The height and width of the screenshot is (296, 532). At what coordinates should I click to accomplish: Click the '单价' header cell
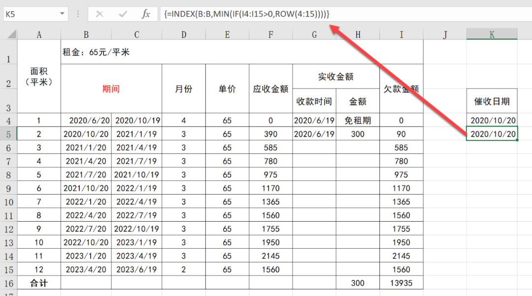(x=227, y=89)
